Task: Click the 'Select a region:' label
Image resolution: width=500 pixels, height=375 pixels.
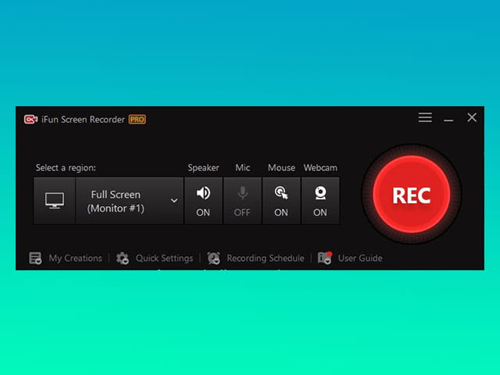Action: point(66,168)
